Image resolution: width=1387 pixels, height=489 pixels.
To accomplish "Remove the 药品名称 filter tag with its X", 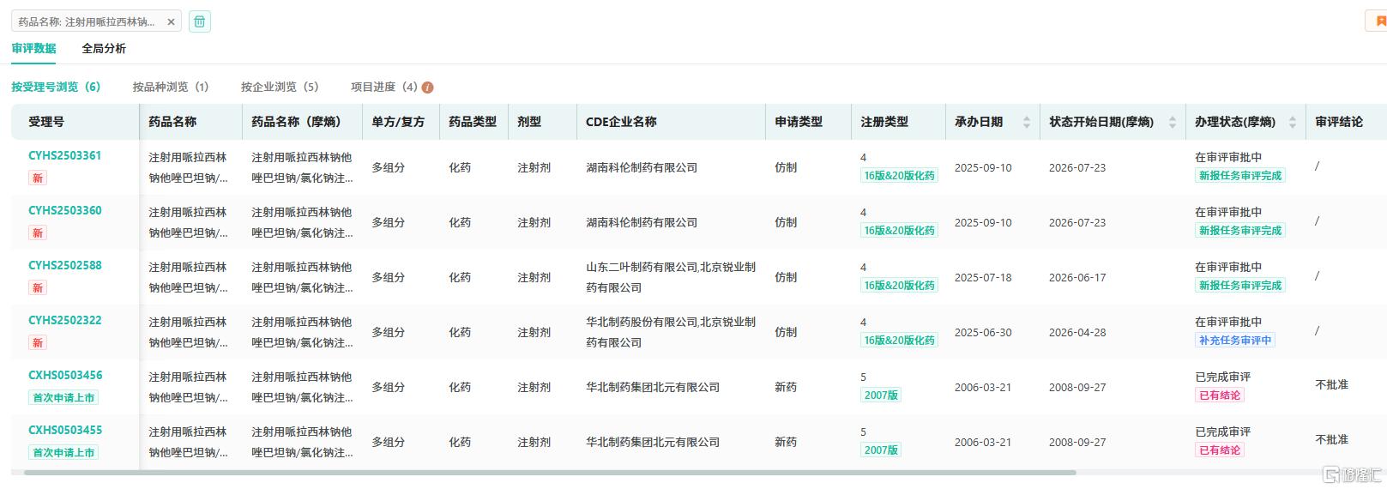I will pyautogui.click(x=171, y=22).
